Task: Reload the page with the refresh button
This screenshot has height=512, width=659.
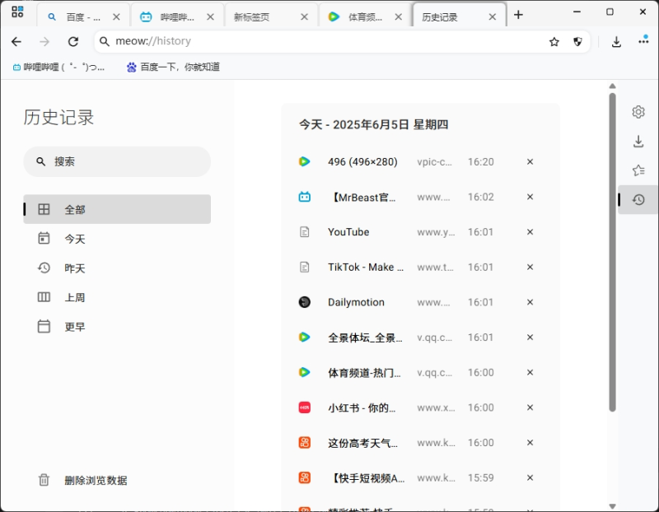Action: (x=73, y=42)
